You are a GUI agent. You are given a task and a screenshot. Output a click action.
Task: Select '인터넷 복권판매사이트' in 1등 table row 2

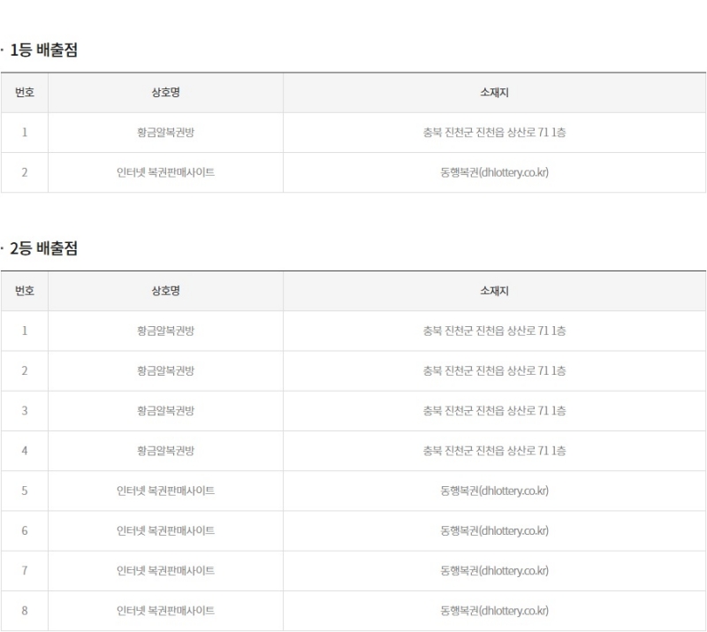[x=165, y=172]
